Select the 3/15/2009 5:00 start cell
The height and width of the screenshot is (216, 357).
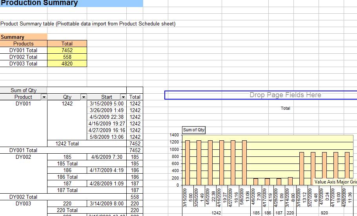pyautogui.click(x=107, y=103)
